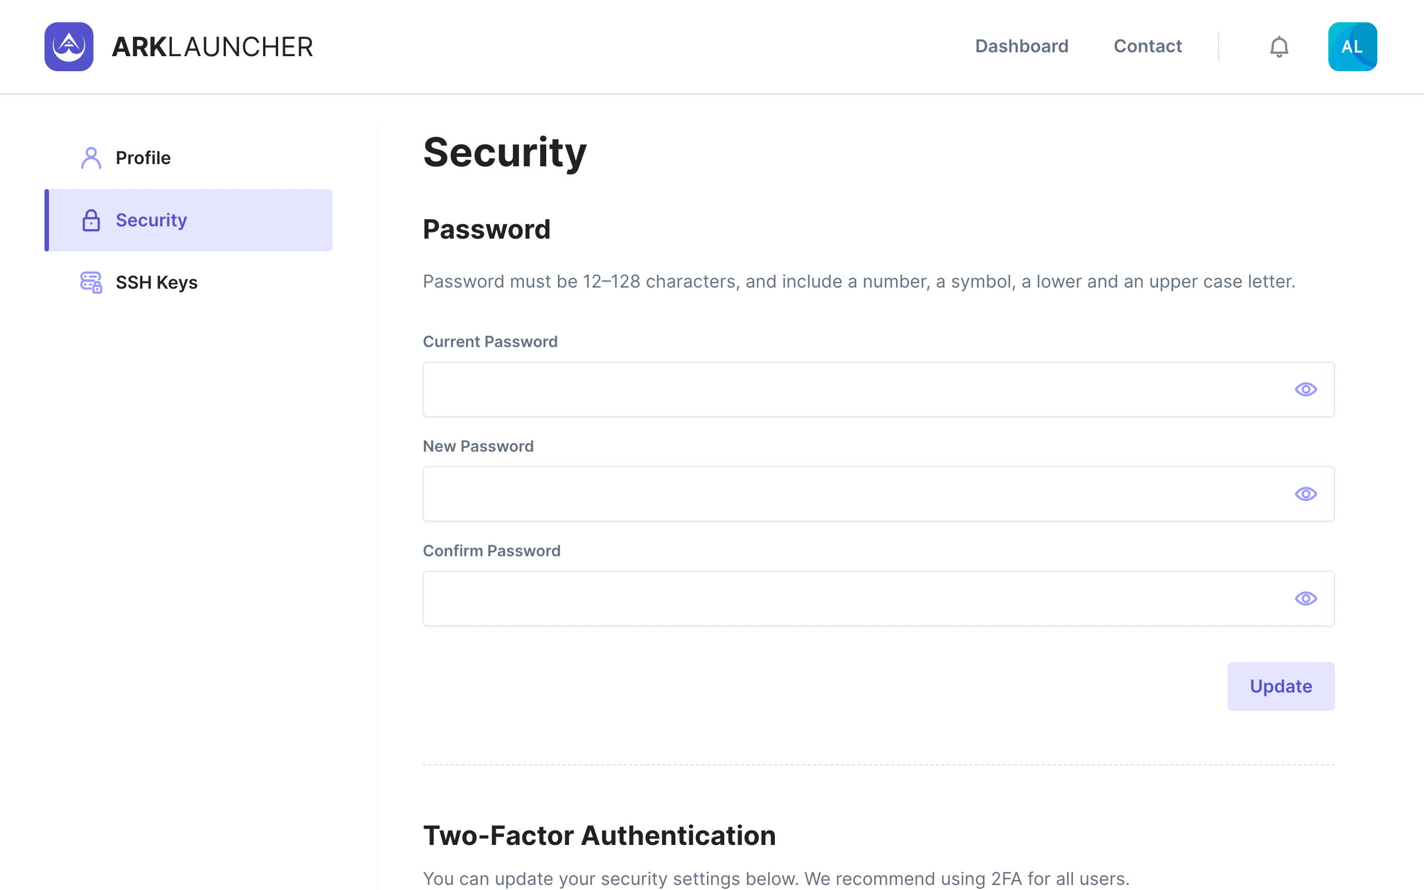Click the ArkLauncher logo icon

(x=69, y=47)
